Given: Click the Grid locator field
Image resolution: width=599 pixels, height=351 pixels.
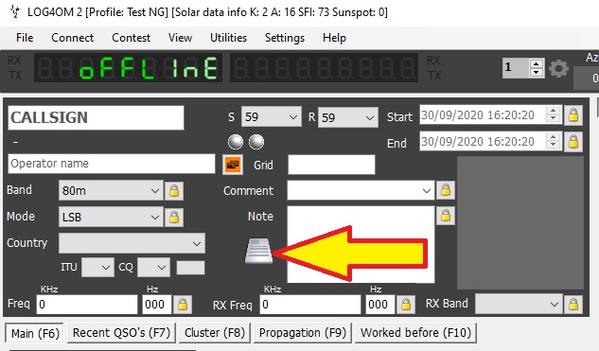Looking at the screenshot, I should coord(331,165).
